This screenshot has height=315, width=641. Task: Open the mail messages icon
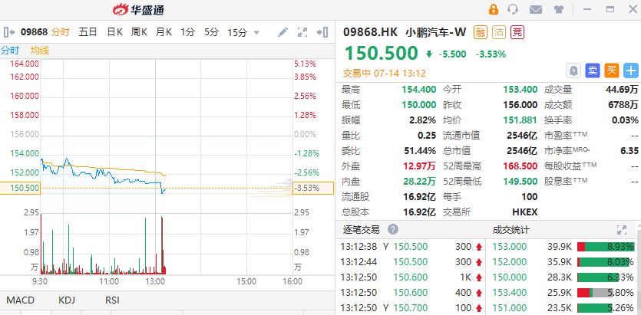(535, 9)
